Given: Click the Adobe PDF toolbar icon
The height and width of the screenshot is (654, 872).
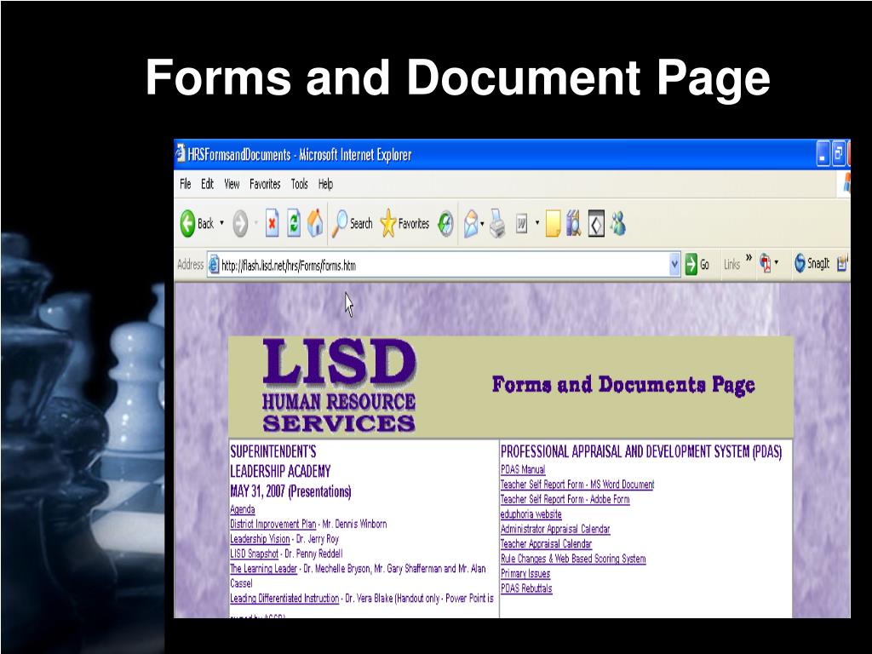Looking at the screenshot, I should 766,263.
